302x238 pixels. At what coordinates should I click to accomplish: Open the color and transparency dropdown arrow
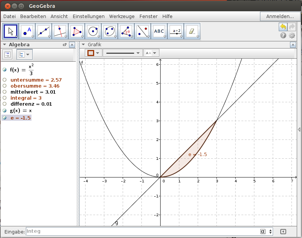point(98,53)
